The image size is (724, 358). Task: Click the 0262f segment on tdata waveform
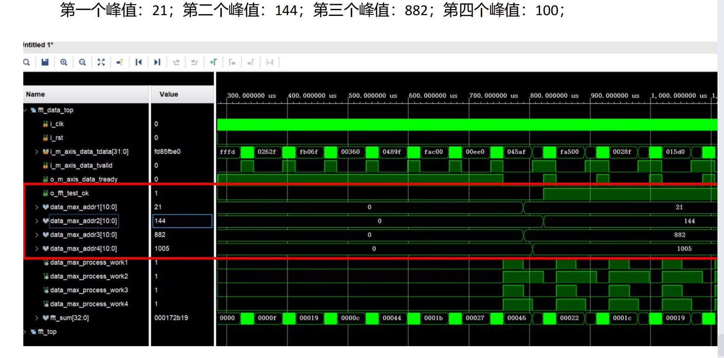click(267, 152)
